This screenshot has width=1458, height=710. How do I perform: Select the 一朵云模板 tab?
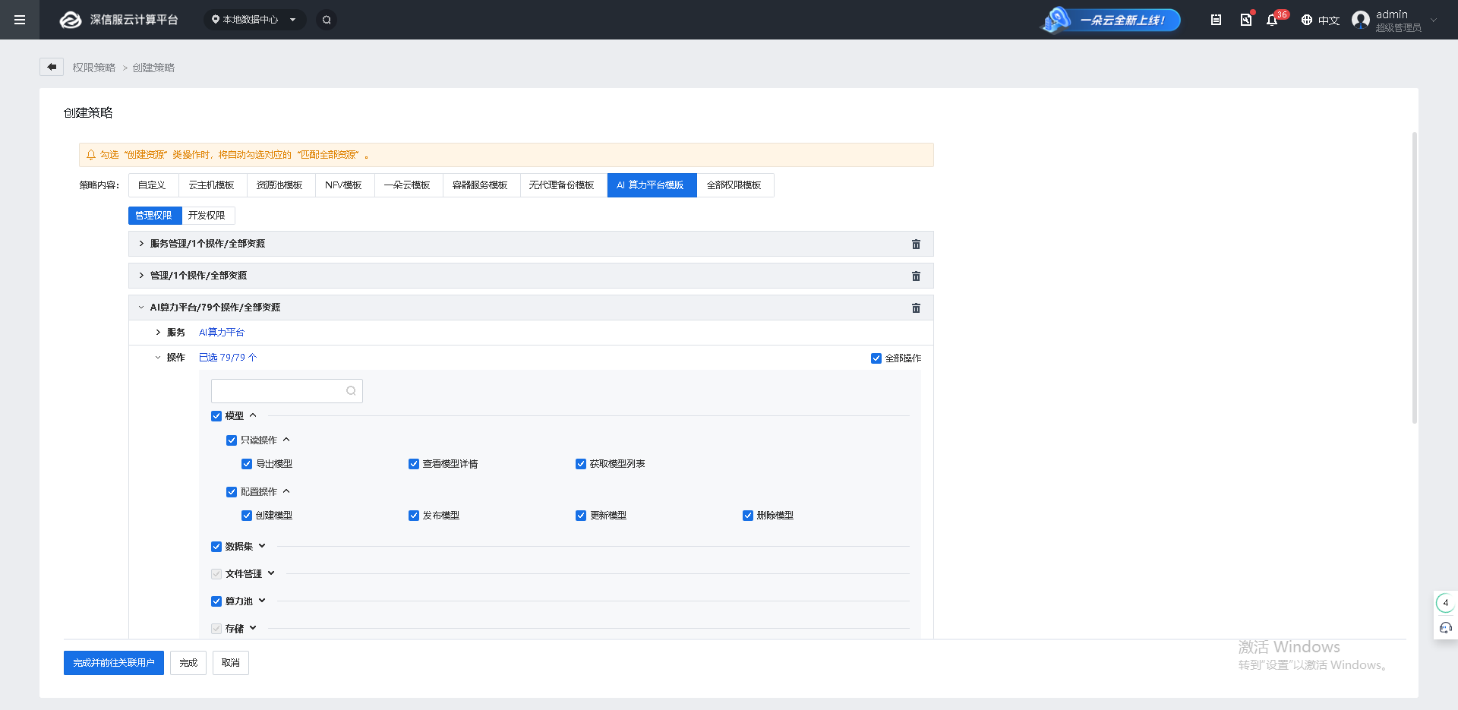(409, 185)
